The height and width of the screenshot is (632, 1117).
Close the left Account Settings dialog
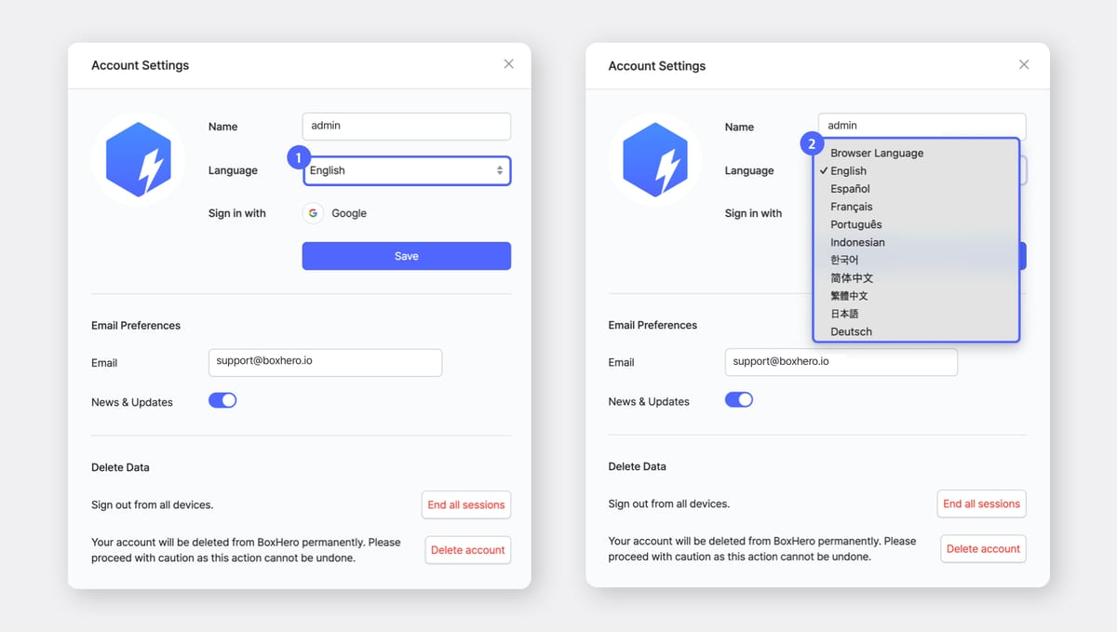click(x=508, y=64)
